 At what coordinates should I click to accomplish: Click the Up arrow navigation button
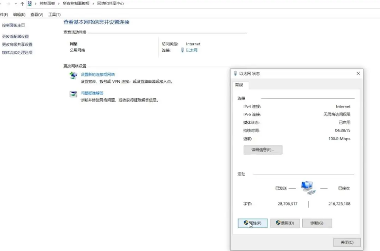pyautogui.click(x=22, y=3)
